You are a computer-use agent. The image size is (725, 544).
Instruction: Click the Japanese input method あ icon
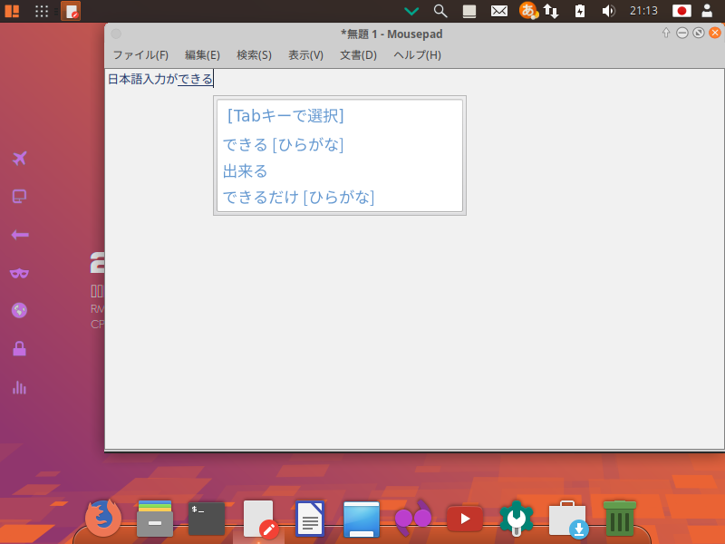pos(527,11)
